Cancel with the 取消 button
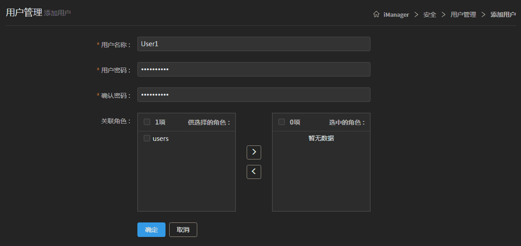Viewport: 521px width, 246px height. click(x=183, y=230)
